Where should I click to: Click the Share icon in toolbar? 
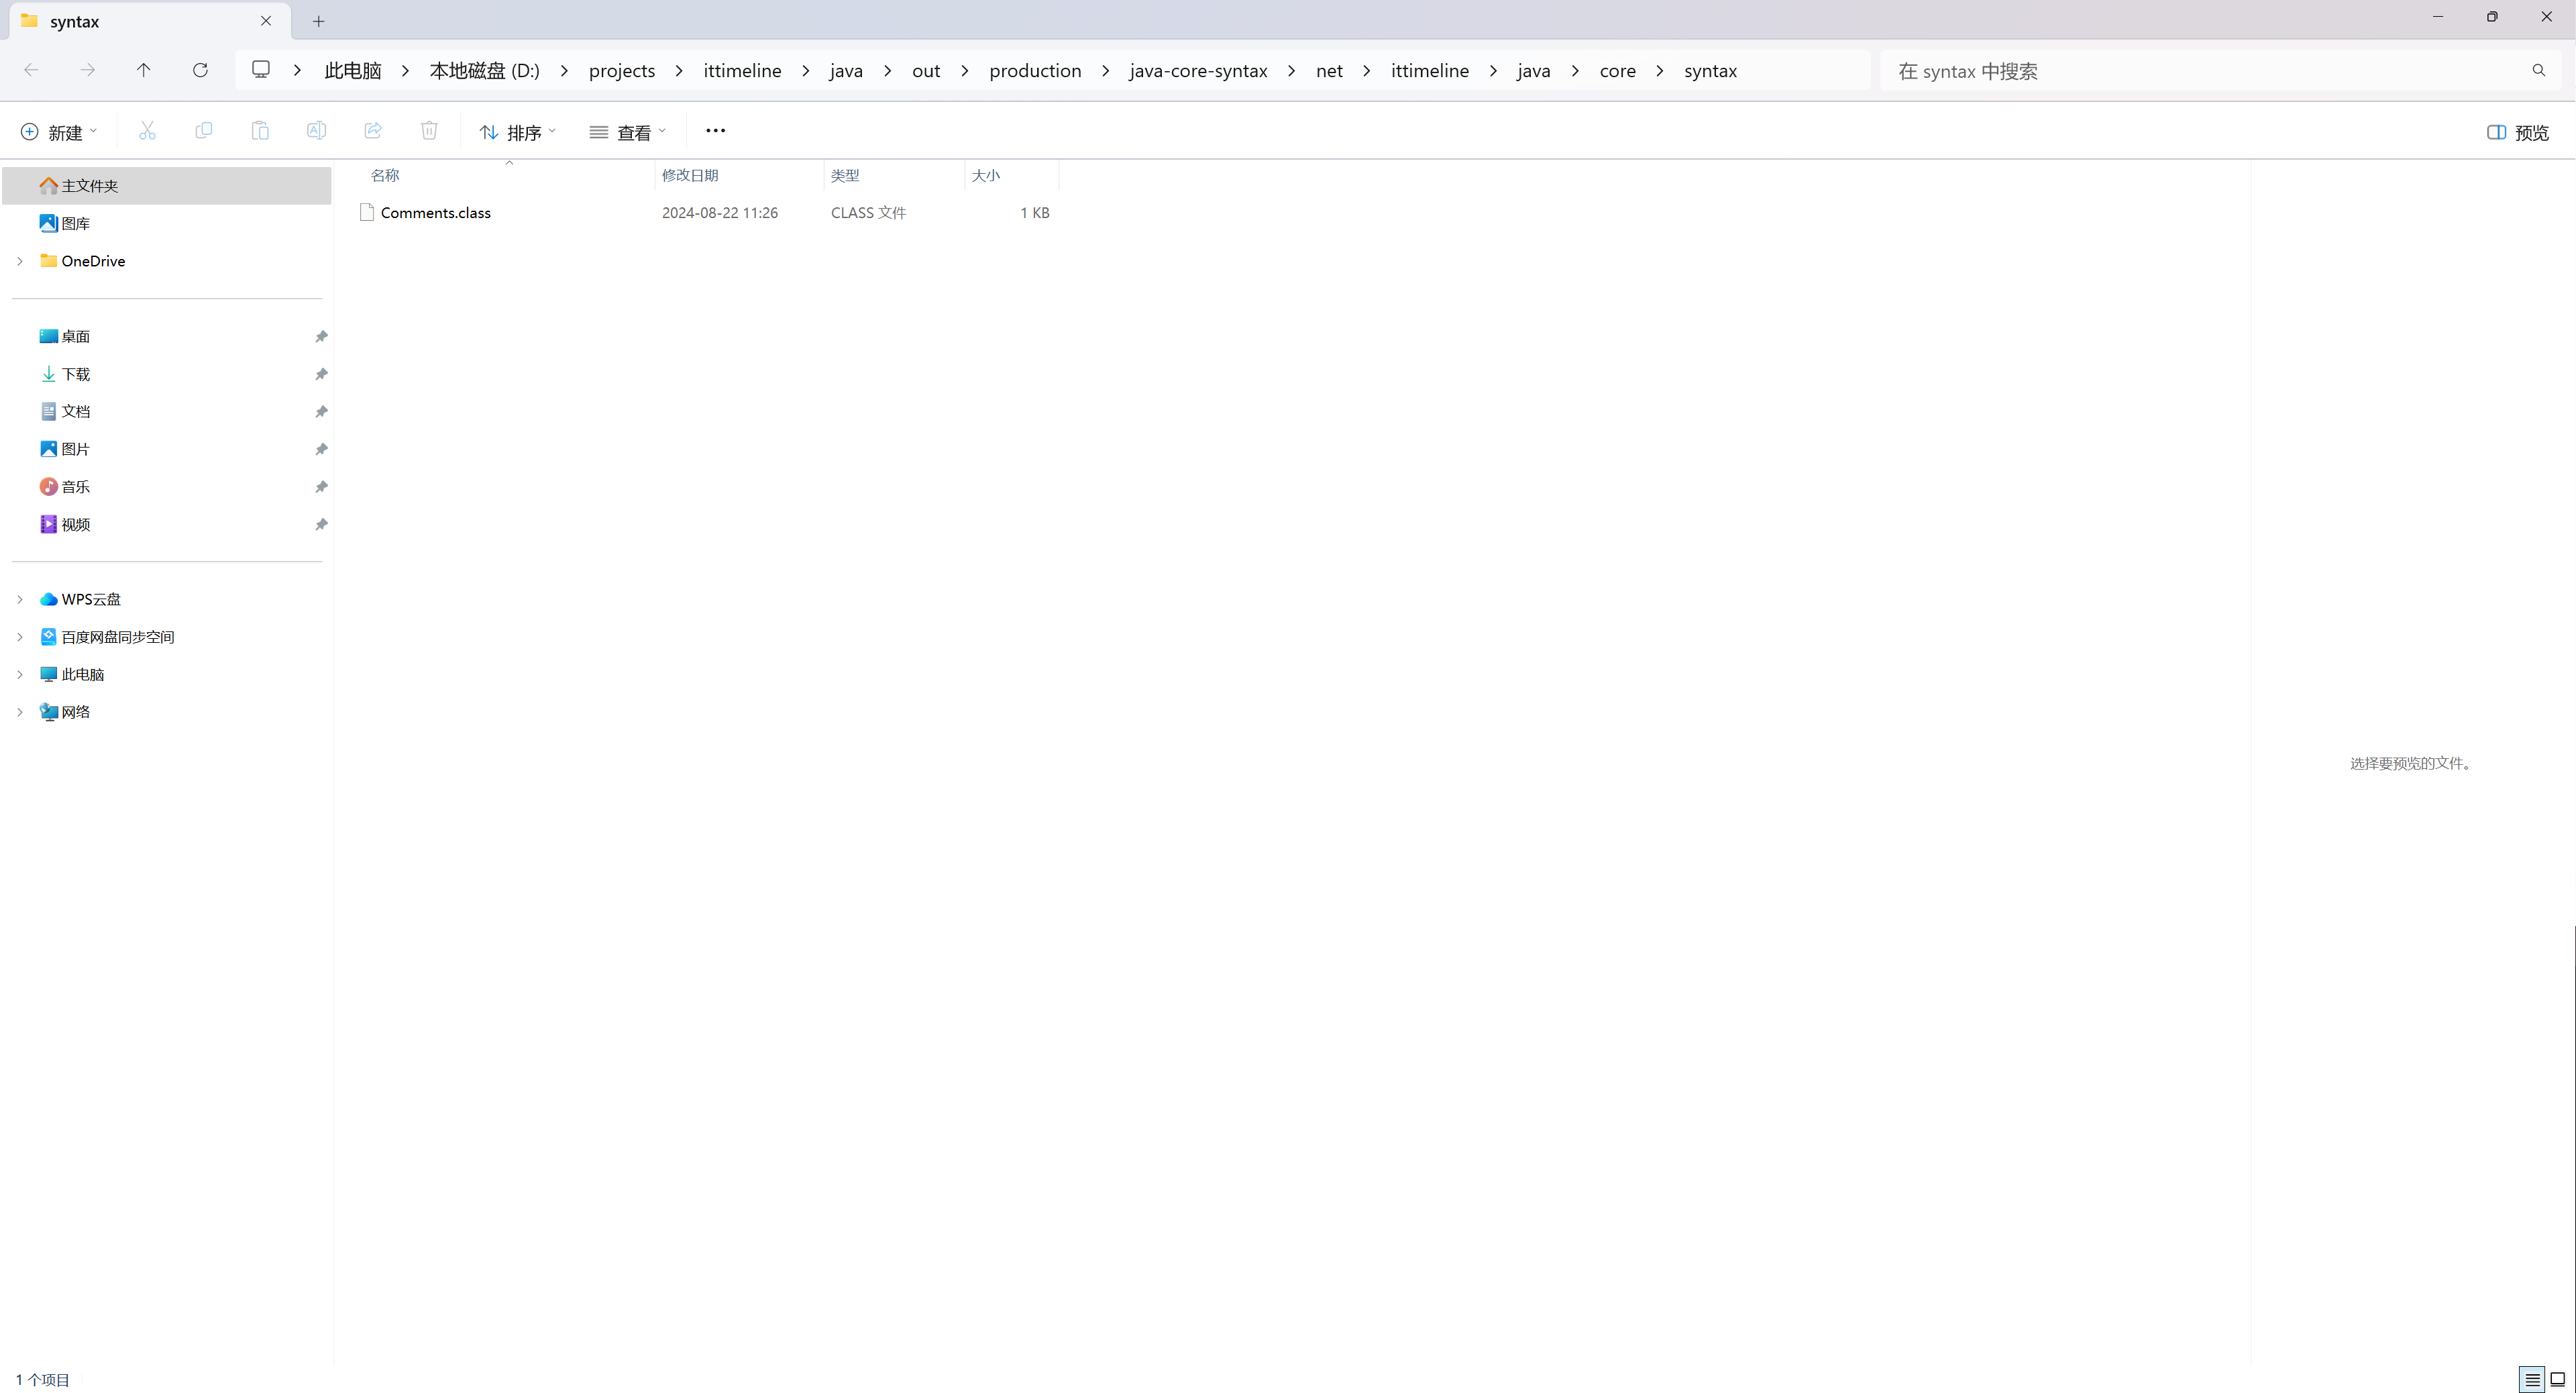click(x=373, y=131)
